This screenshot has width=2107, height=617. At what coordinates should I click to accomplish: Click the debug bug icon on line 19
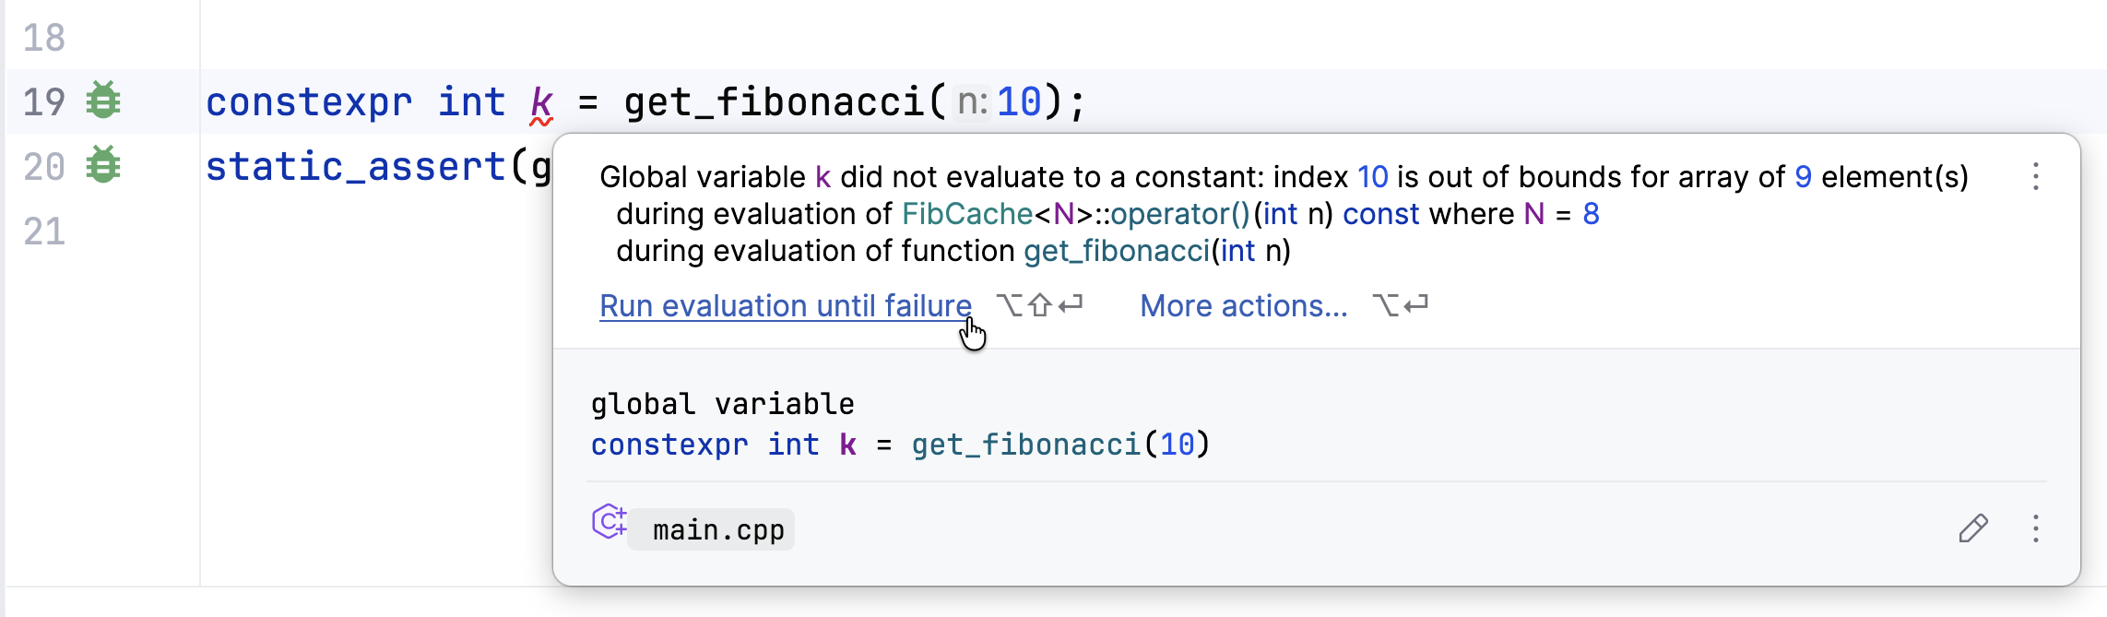[x=103, y=101]
